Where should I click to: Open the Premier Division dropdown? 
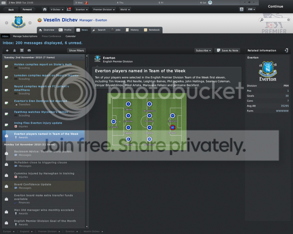pos(104,9)
